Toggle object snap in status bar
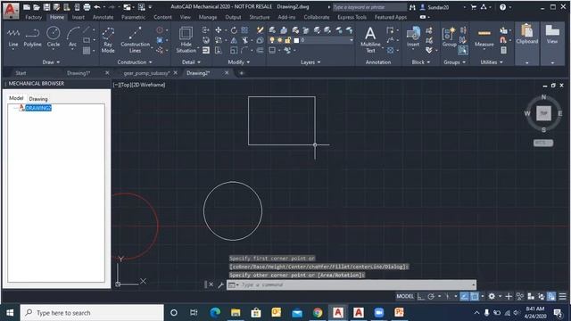 (x=475, y=296)
